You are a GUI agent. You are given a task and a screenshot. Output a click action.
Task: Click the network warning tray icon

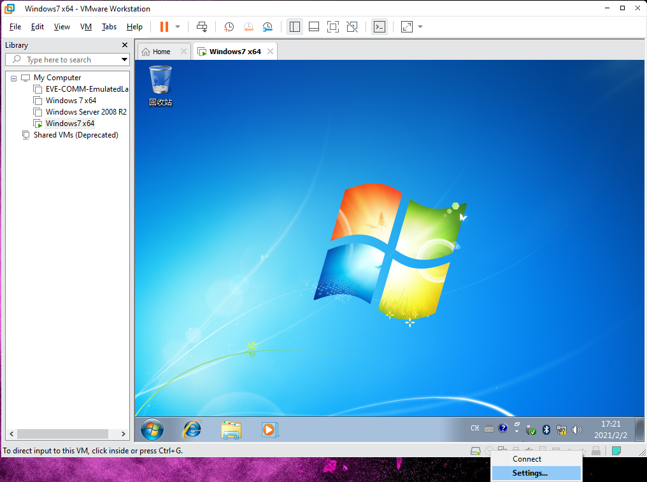click(562, 430)
